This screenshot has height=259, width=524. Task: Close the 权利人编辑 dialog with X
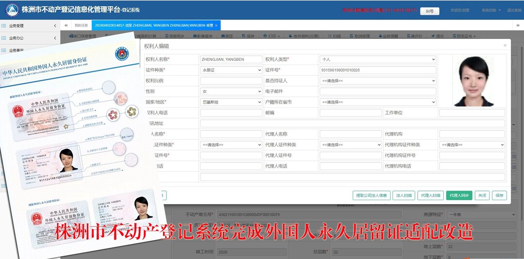click(505, 45)
